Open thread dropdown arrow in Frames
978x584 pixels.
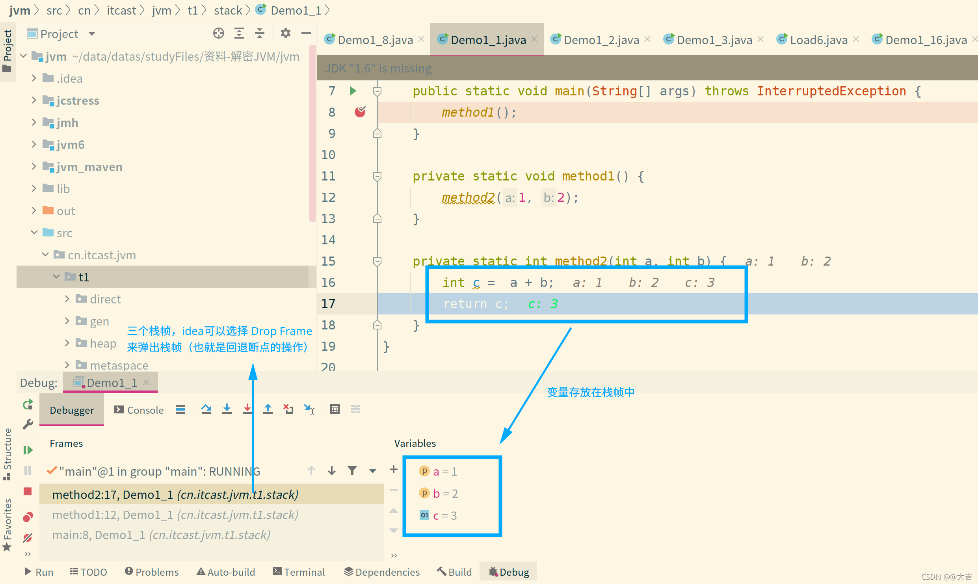point(373,471)
